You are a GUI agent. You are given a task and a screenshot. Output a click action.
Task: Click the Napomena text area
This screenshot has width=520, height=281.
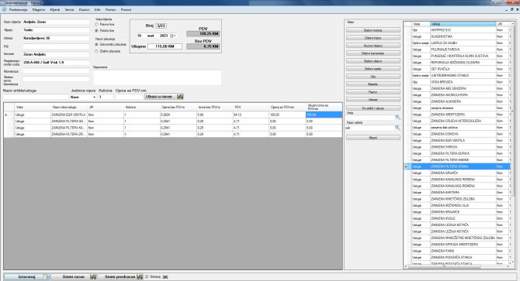tap(158, 77)
